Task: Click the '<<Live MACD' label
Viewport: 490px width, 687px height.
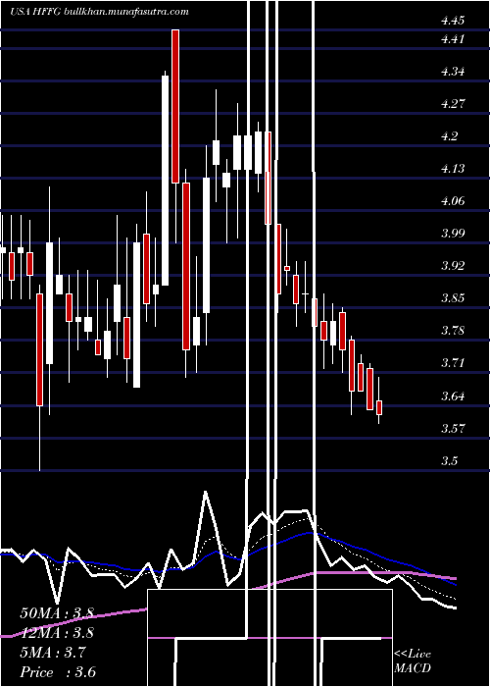Action: coord(413,661)
